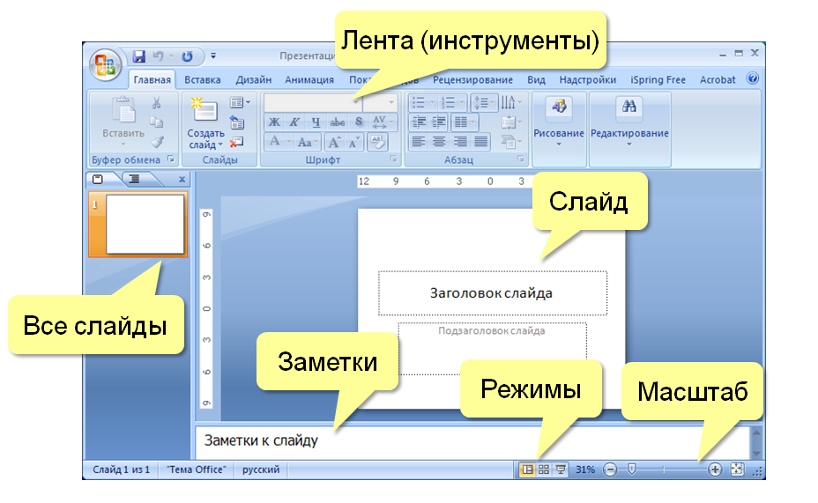Open the text columns dropdown

(x=464, y=122)
